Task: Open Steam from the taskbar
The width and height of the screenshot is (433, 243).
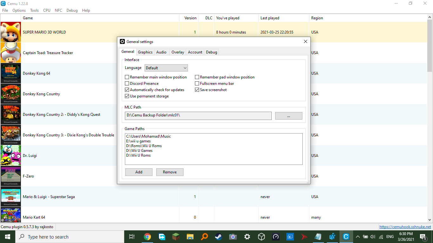Action: (219, 237)
